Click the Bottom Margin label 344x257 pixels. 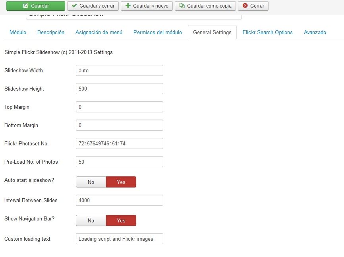[x=21, y=125]
